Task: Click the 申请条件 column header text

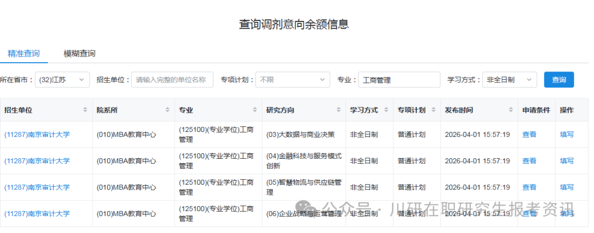Action: coord(536,110)
